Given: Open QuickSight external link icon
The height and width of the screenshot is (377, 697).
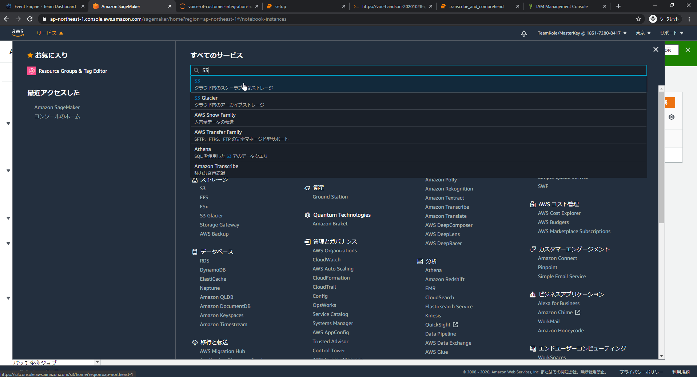Looking at the screenshot, I should click(x=455, y=324).
